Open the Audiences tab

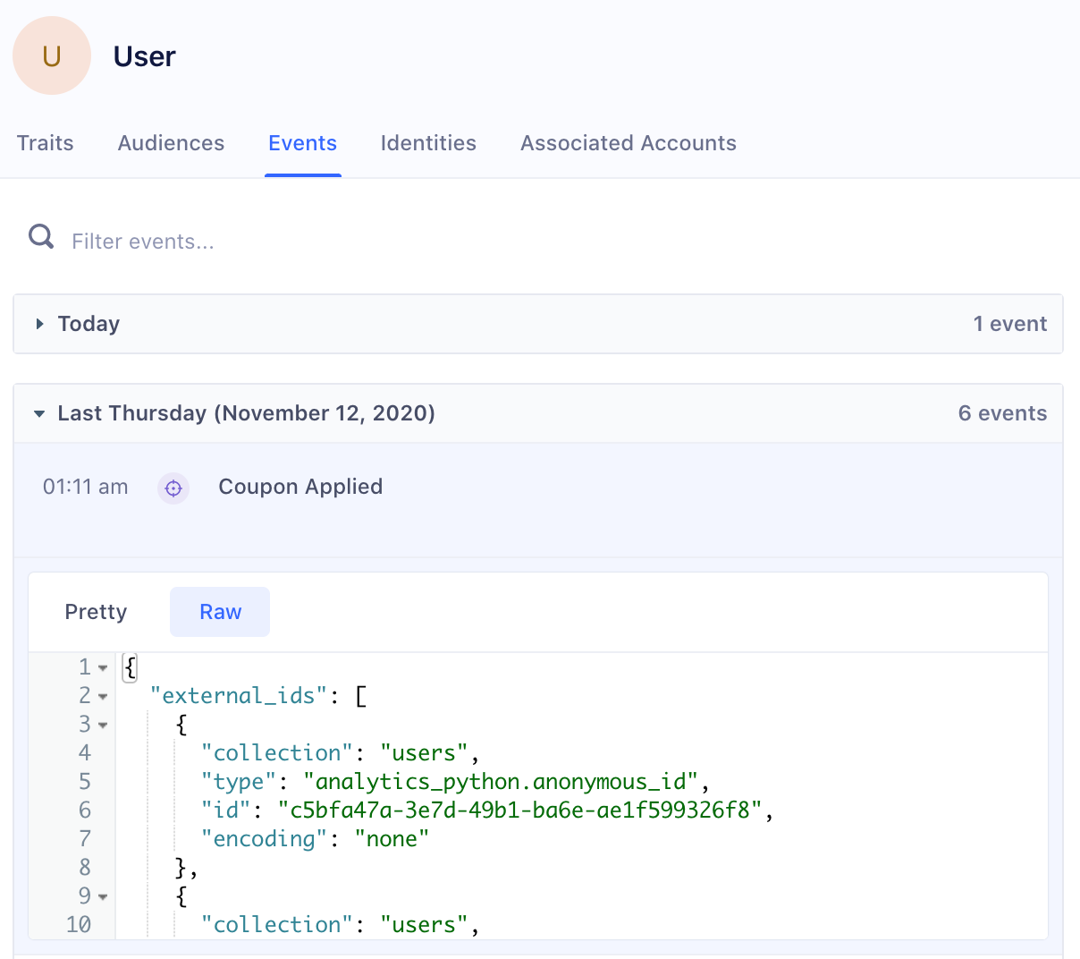click(x=171, y=142)
